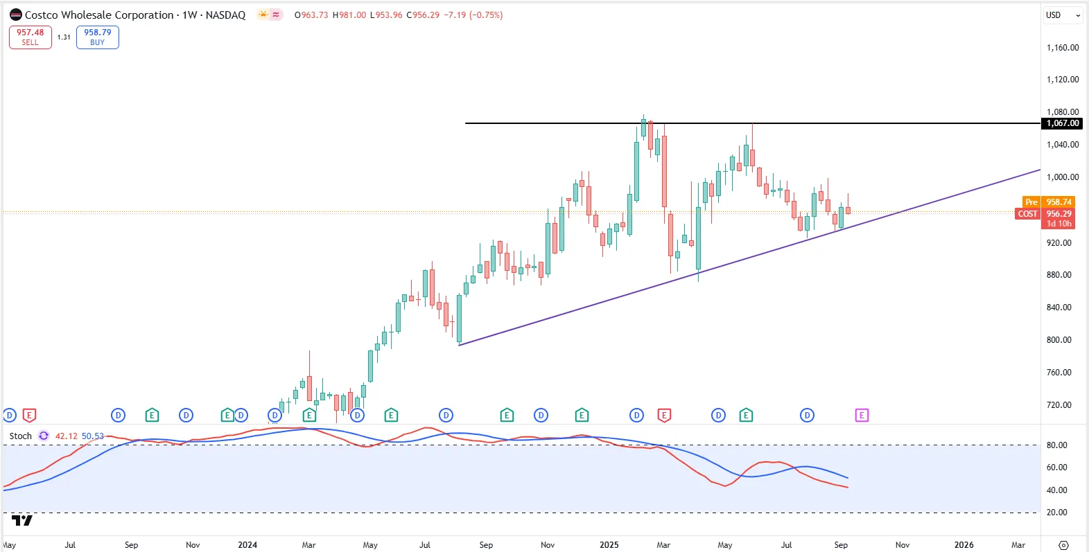Click the 1,000.00 price axis label
Image resolution: width=1089 pixels, height=552 pixels.
1063,177
